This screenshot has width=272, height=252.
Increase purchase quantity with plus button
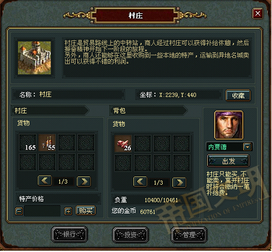coord(68,211)
